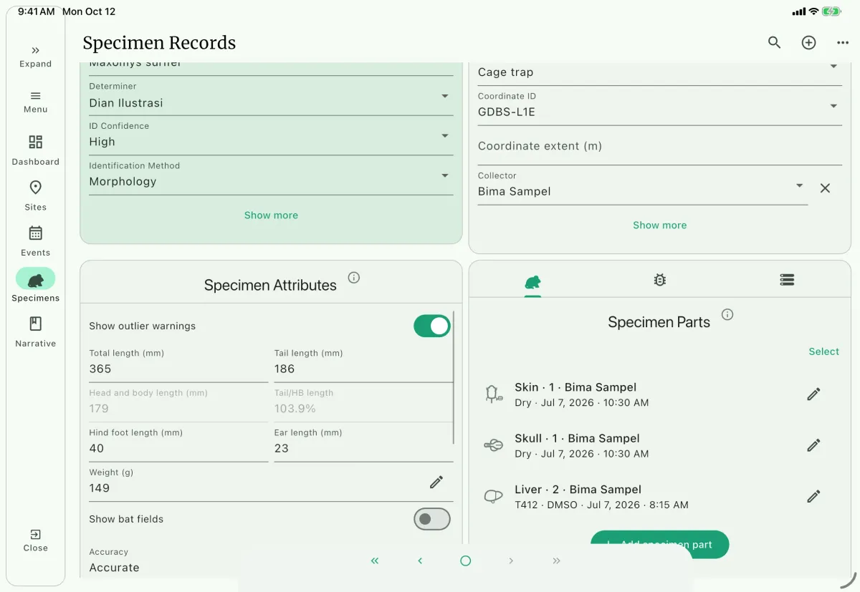Open Liver · 2 · Bima Sampel row
The height and width of the screenshot is (592, 860).
pyautogui.click(x=659, y=496)
